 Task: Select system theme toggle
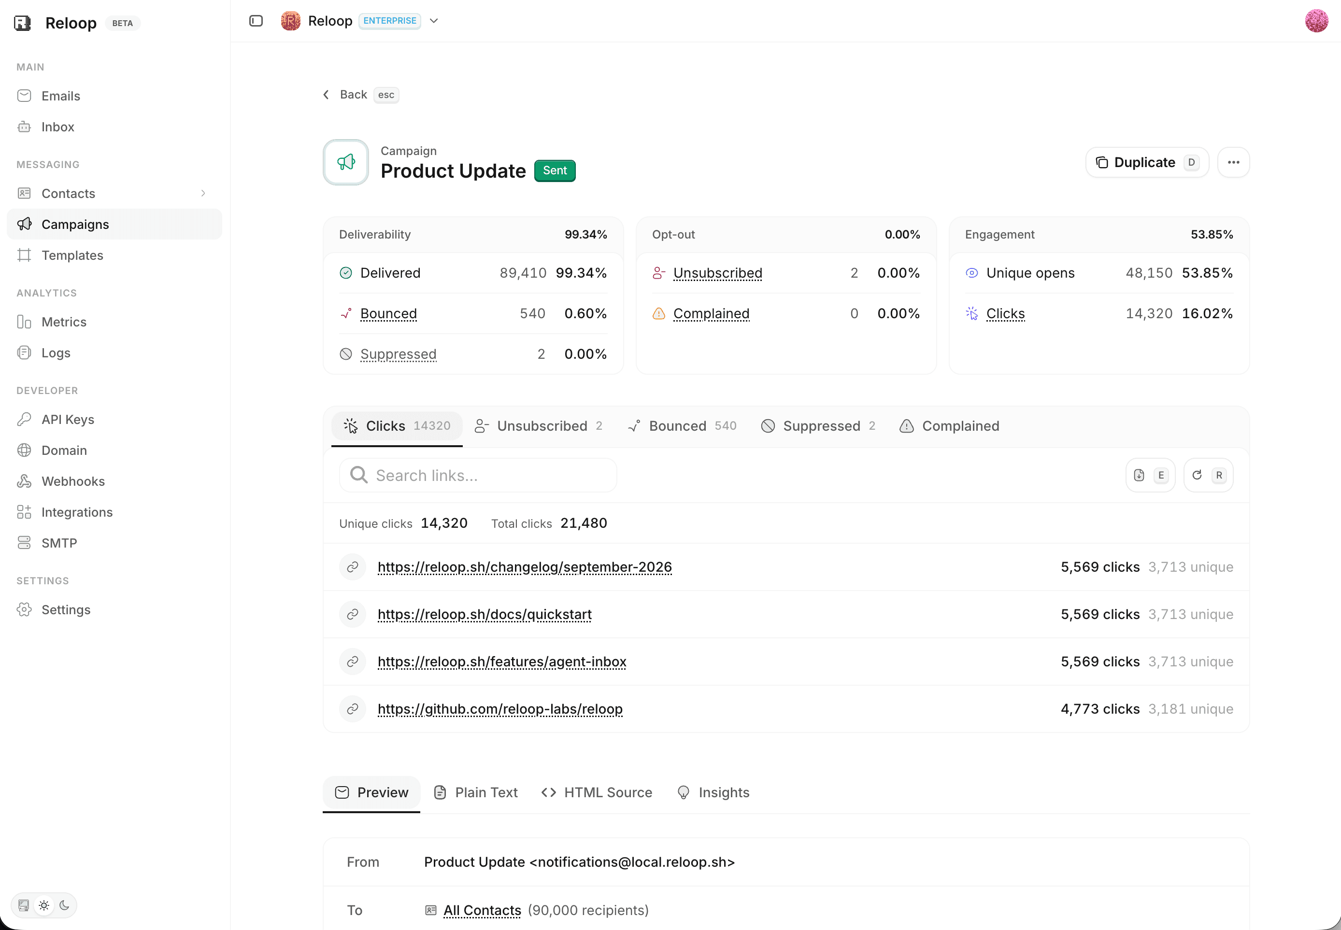[x=24, y=905]
